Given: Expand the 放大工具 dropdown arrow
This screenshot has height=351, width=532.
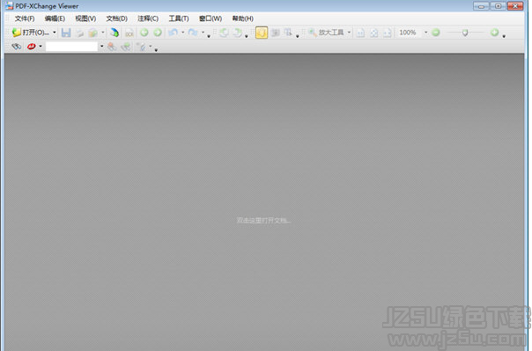Looking at the screenshot, I should click(349, 33).
